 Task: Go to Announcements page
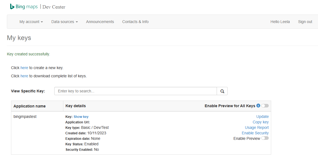pyautogui.click(x=100, y=22)
